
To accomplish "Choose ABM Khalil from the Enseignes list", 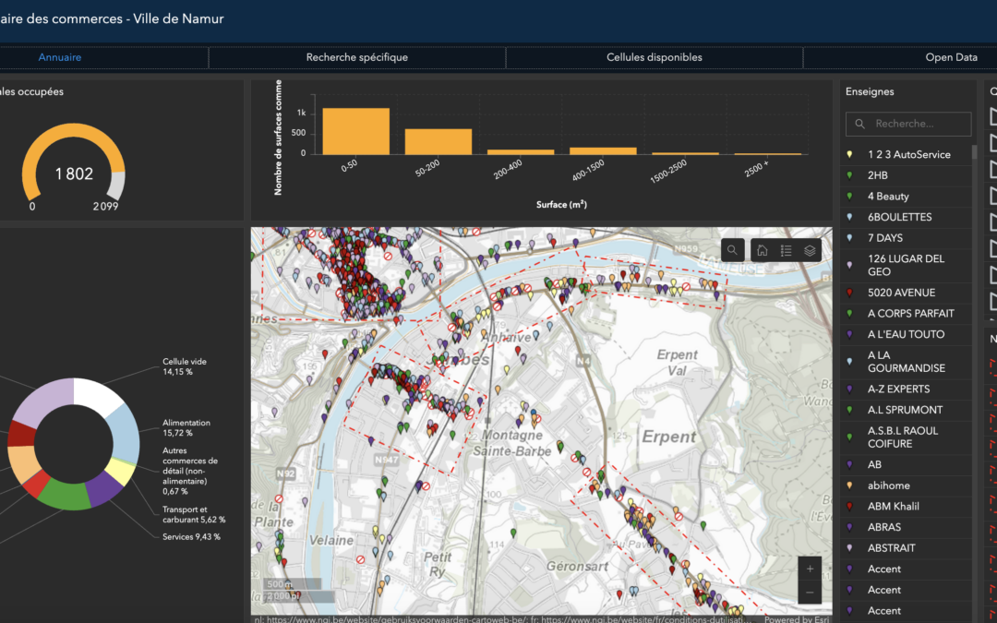I will [x=893, y=506].
